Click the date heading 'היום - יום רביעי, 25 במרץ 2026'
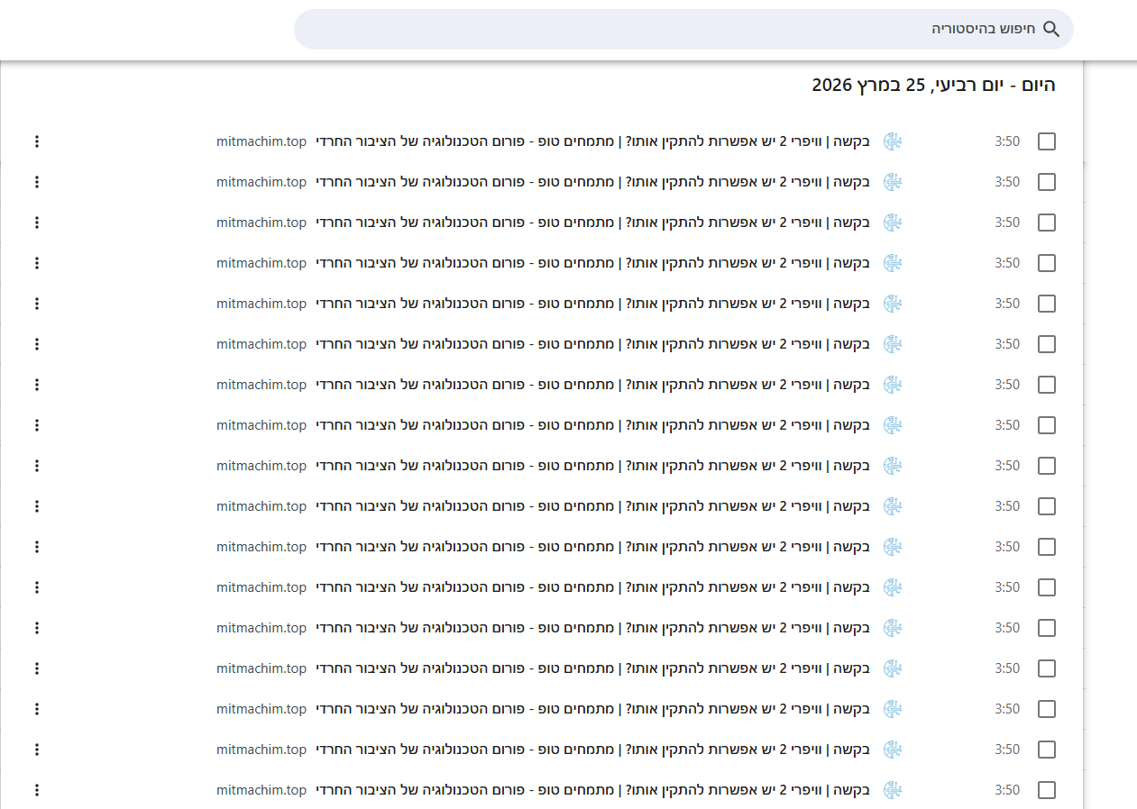Image resolution: width=1137 pixels, height=809 pixels. pos(933,86)
